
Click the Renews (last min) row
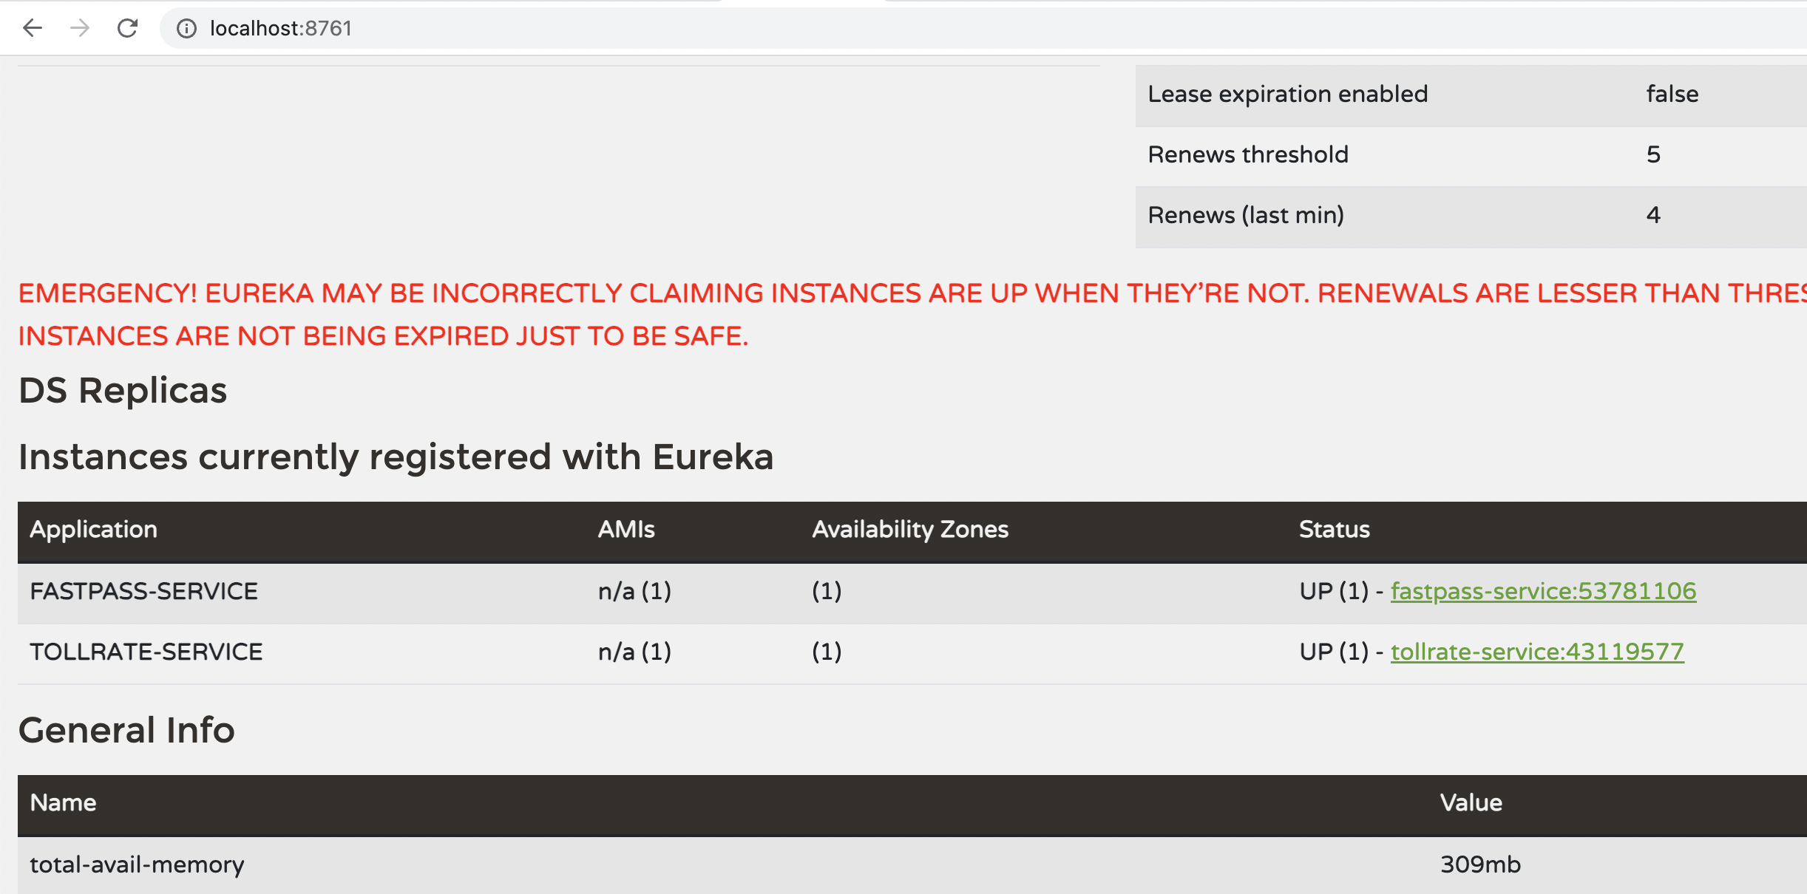1471,216
